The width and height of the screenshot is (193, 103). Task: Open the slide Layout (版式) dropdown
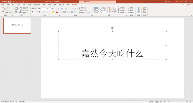pyautogui.click(x=26, y=8)
